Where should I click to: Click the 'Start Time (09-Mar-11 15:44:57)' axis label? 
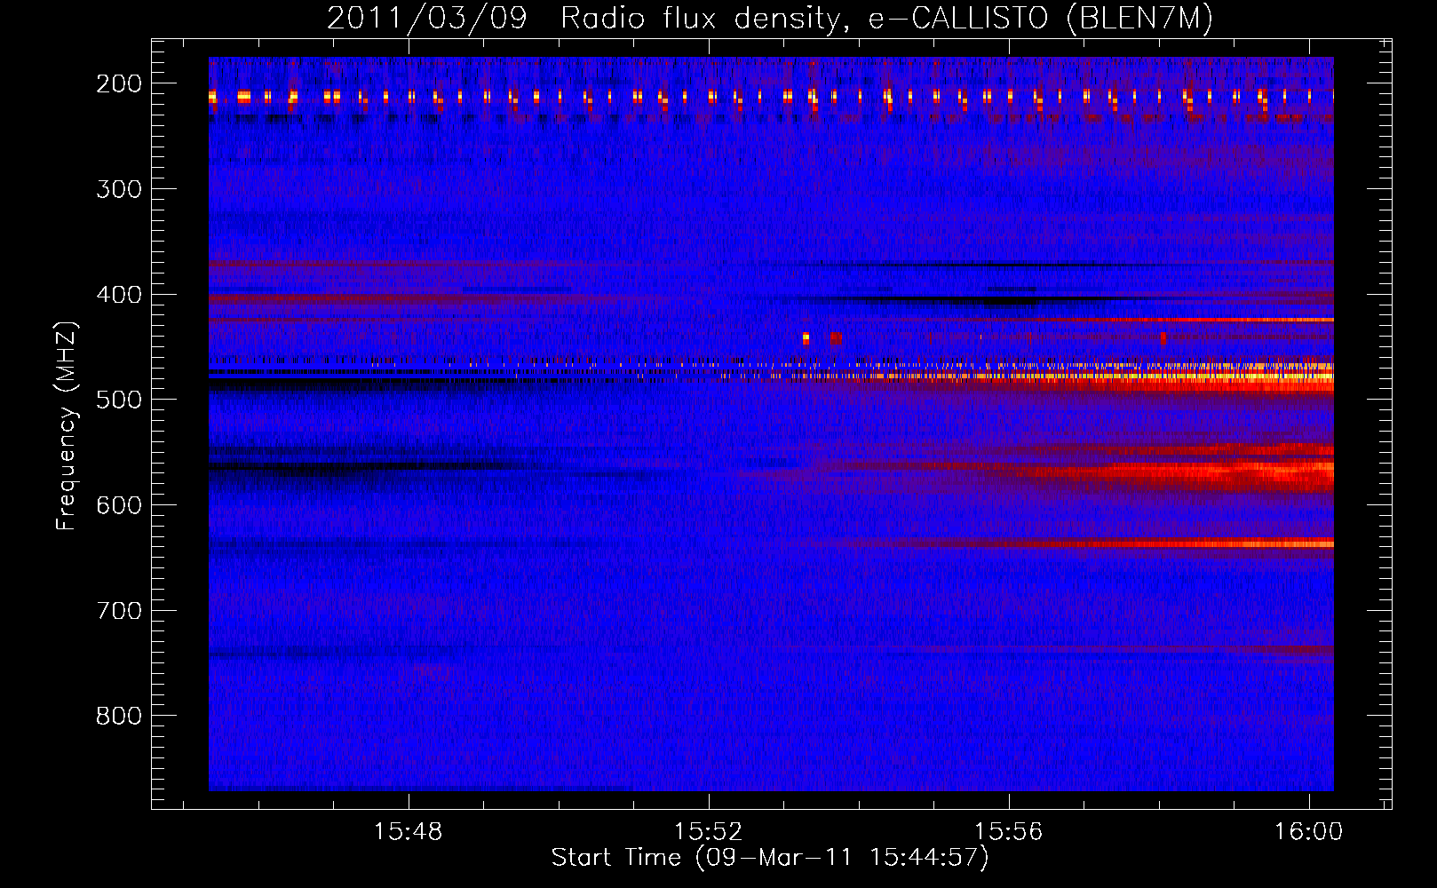tap(770, 858)
